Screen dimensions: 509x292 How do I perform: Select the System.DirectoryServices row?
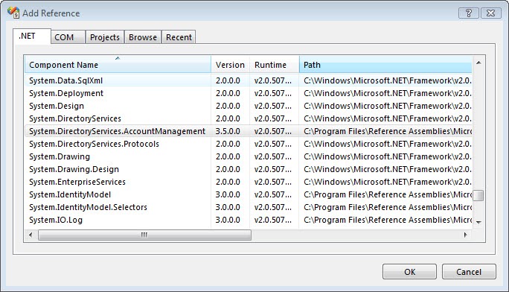tap(249, 118)
